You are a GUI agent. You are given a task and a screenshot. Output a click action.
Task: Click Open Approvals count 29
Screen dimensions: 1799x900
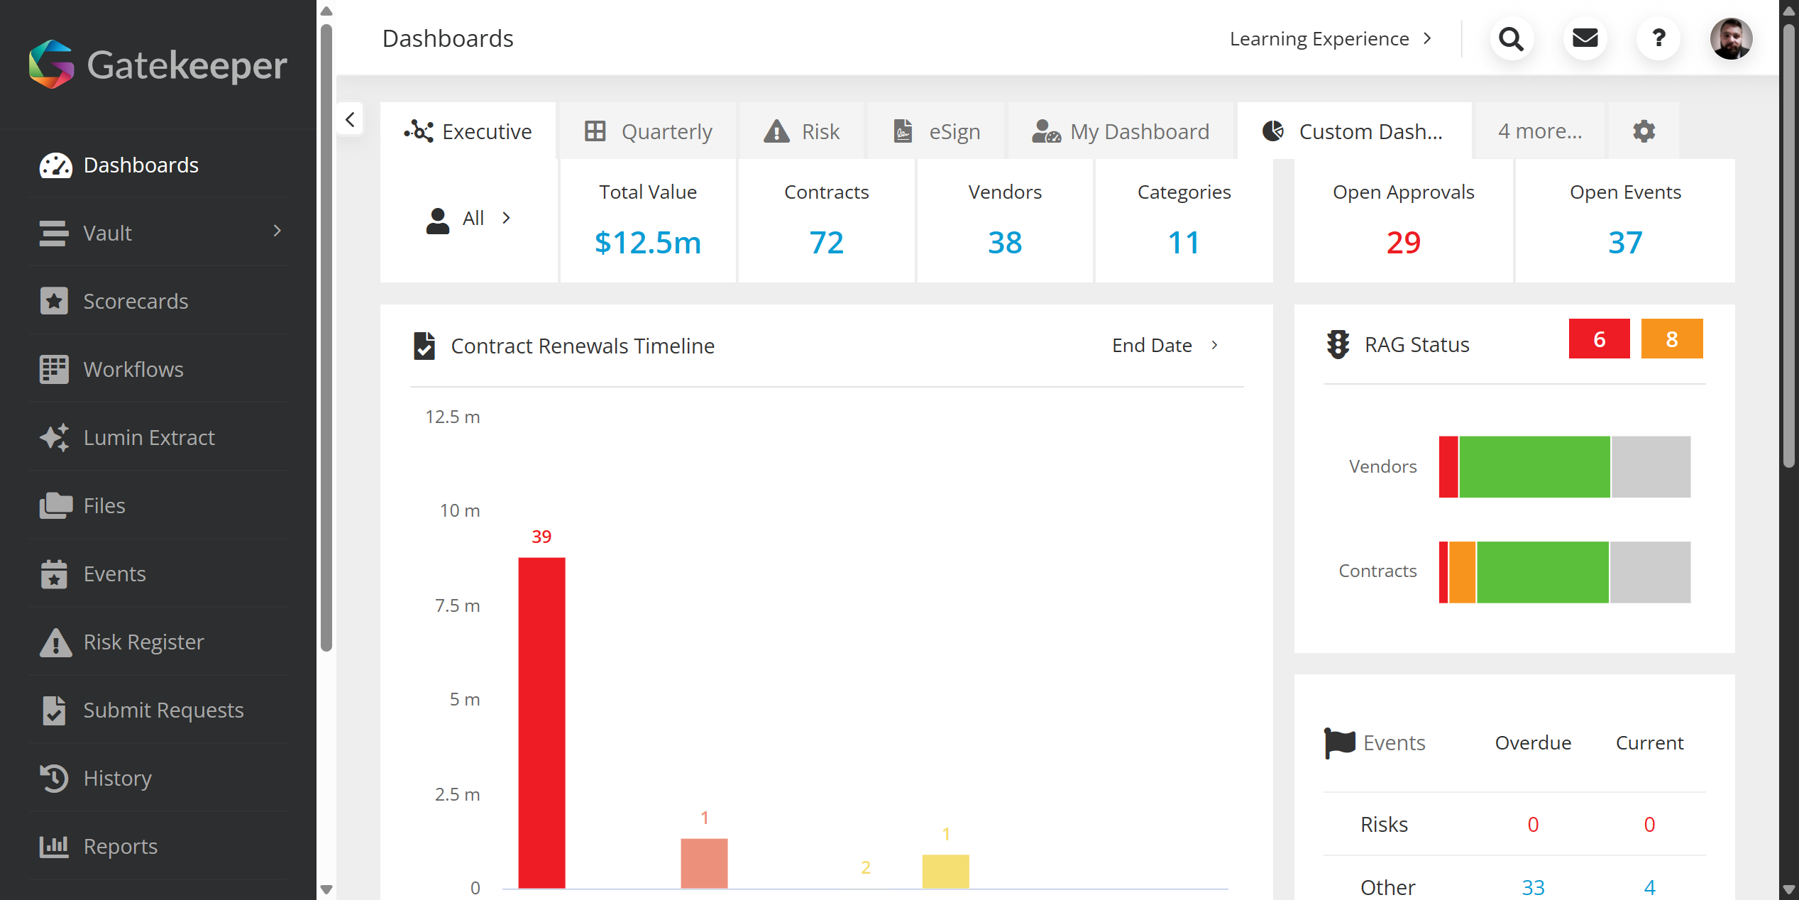tap(1402, 243)
